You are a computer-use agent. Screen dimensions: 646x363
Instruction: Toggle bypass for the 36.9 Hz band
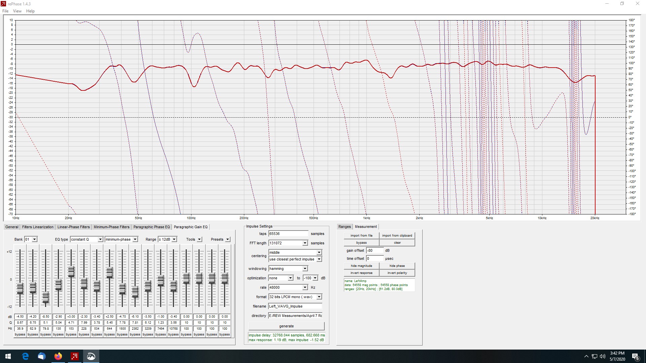(20, 334)
